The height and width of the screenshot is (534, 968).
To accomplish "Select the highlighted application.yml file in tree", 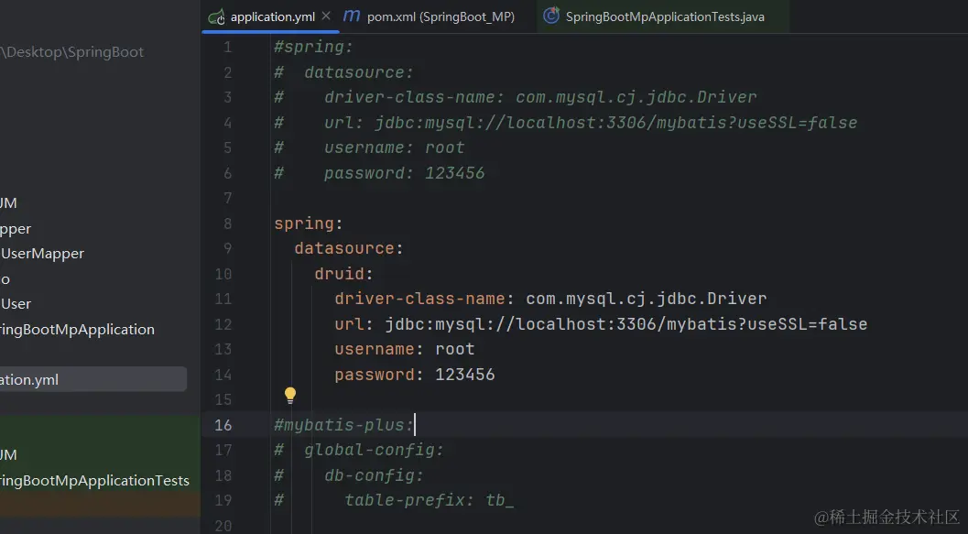I will point(92,379).
